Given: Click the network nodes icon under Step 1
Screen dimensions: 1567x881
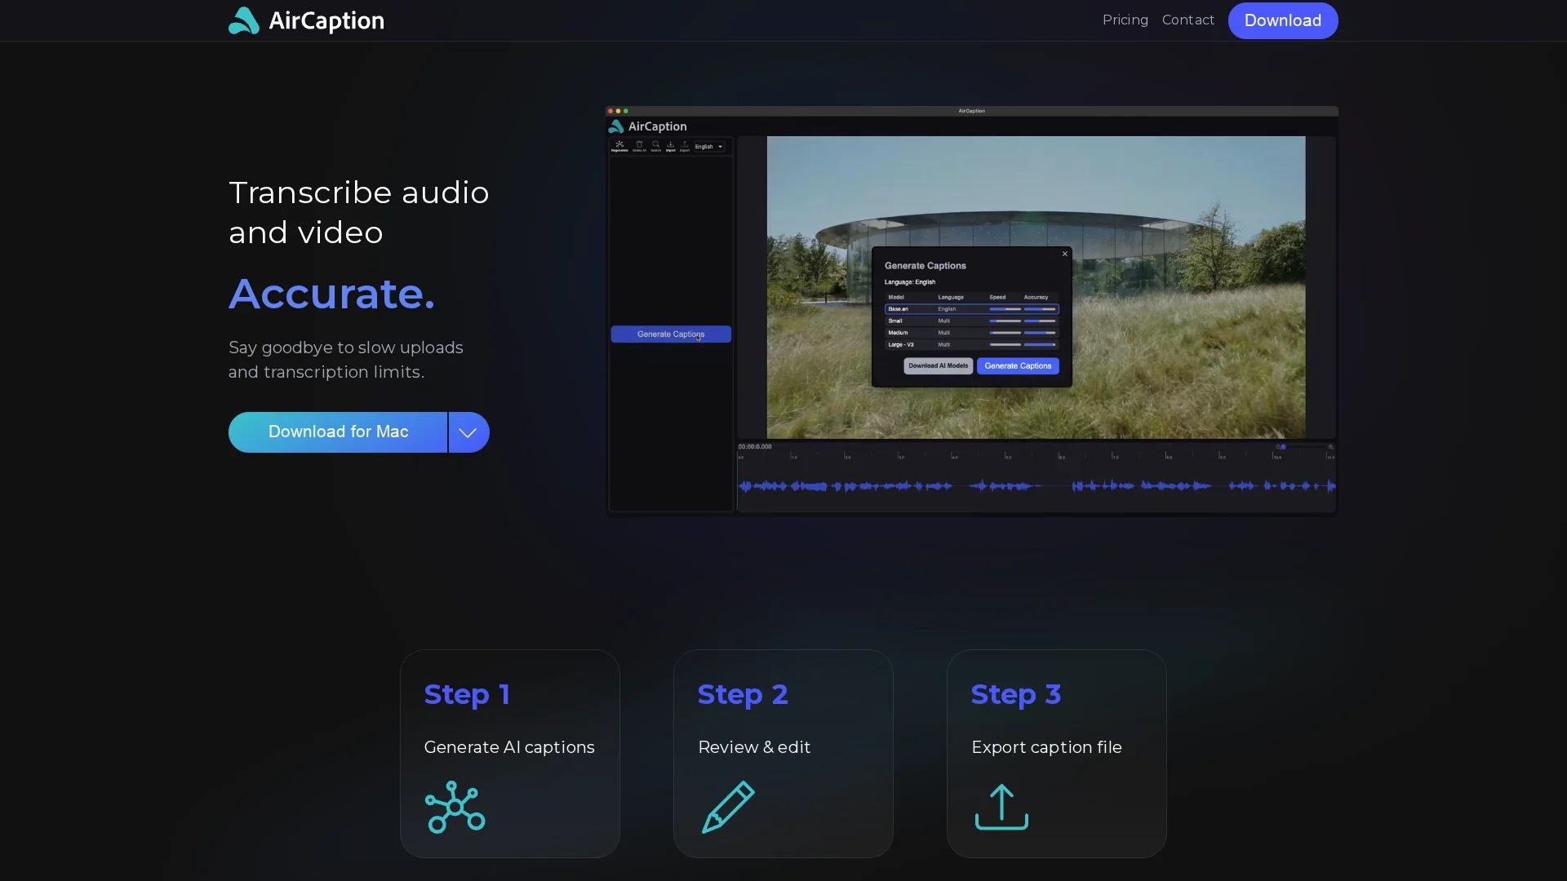Looking at the screenshot, I should tap(455, 807).
